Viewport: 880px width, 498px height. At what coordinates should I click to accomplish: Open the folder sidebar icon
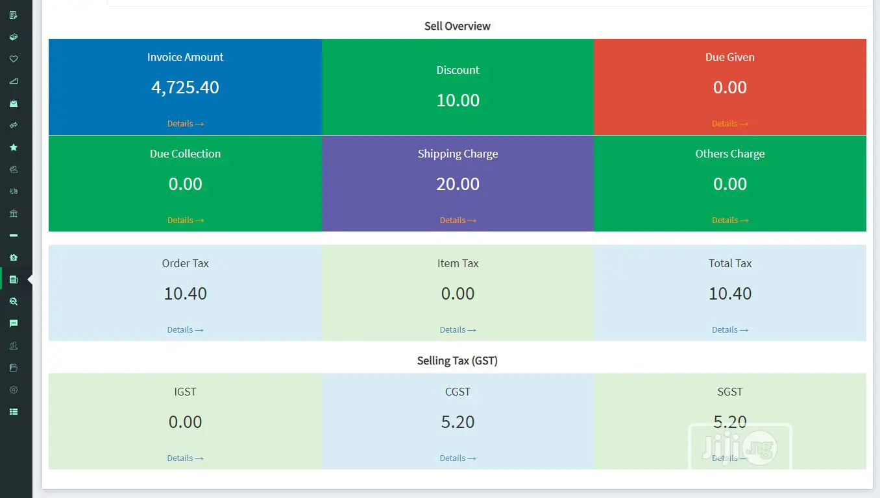pos(14,368)
